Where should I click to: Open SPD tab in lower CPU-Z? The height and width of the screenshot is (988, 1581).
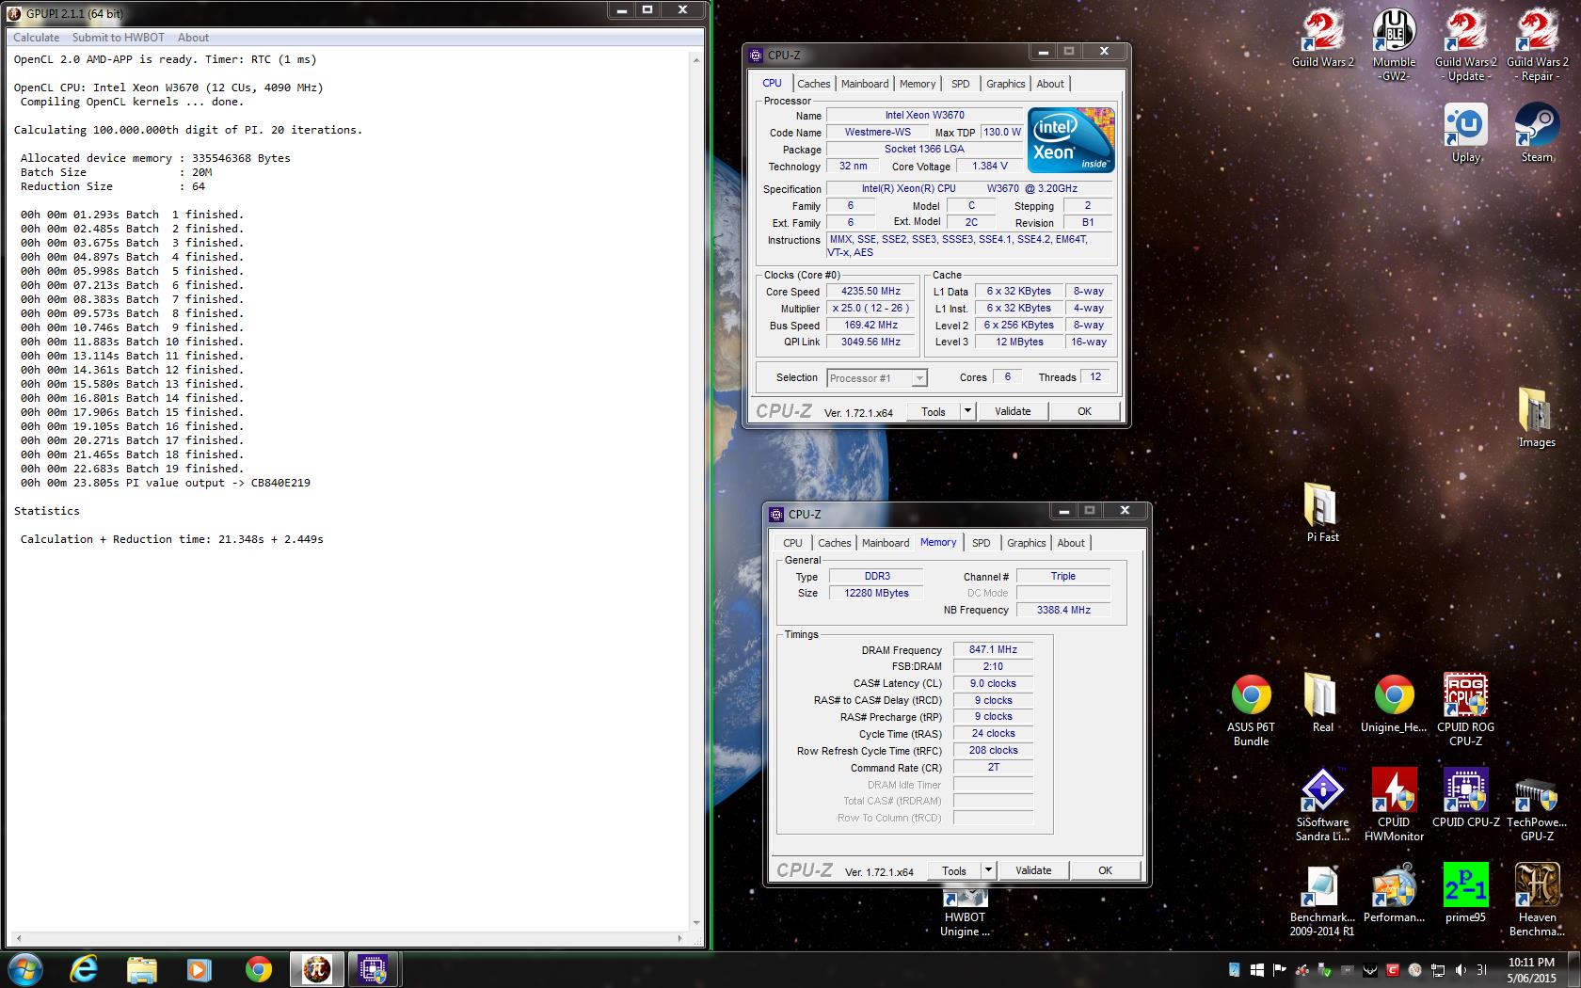point(981,543)
